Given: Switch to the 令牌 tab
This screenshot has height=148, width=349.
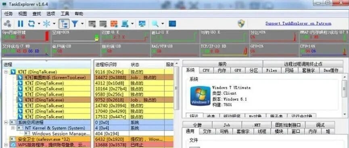Looking at the screenshot, I should (x=197, y=125).
